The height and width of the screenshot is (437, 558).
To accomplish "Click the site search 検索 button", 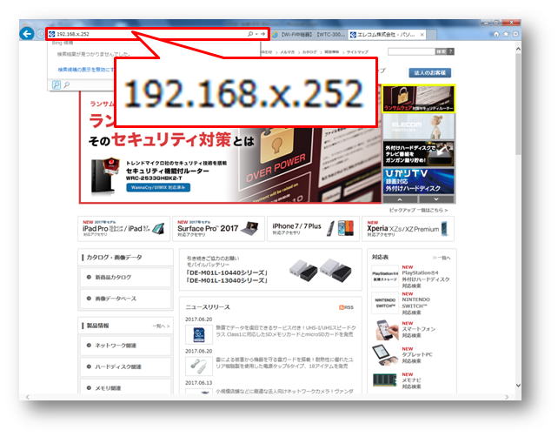I will click(x=441, y=51).
